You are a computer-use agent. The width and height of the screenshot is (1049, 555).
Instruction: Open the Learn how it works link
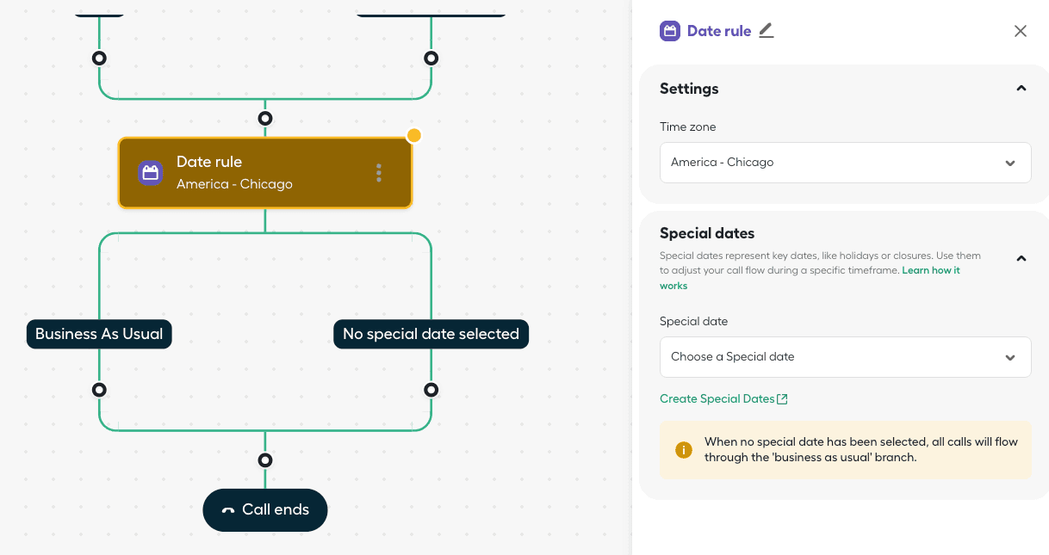coord(930,270)
